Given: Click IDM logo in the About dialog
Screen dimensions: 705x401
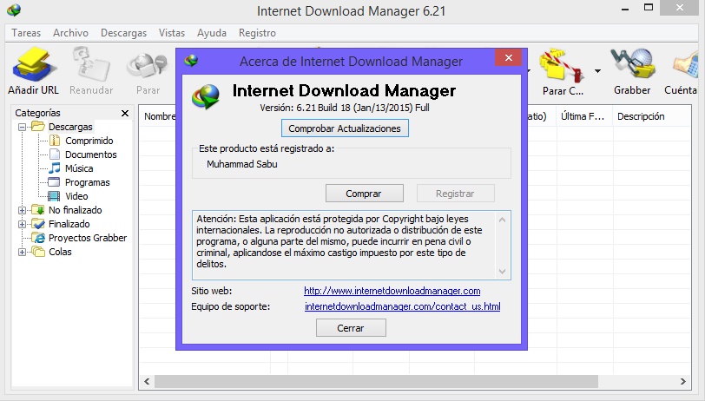Looking at the screenshot, I should [x=206, y=96].
